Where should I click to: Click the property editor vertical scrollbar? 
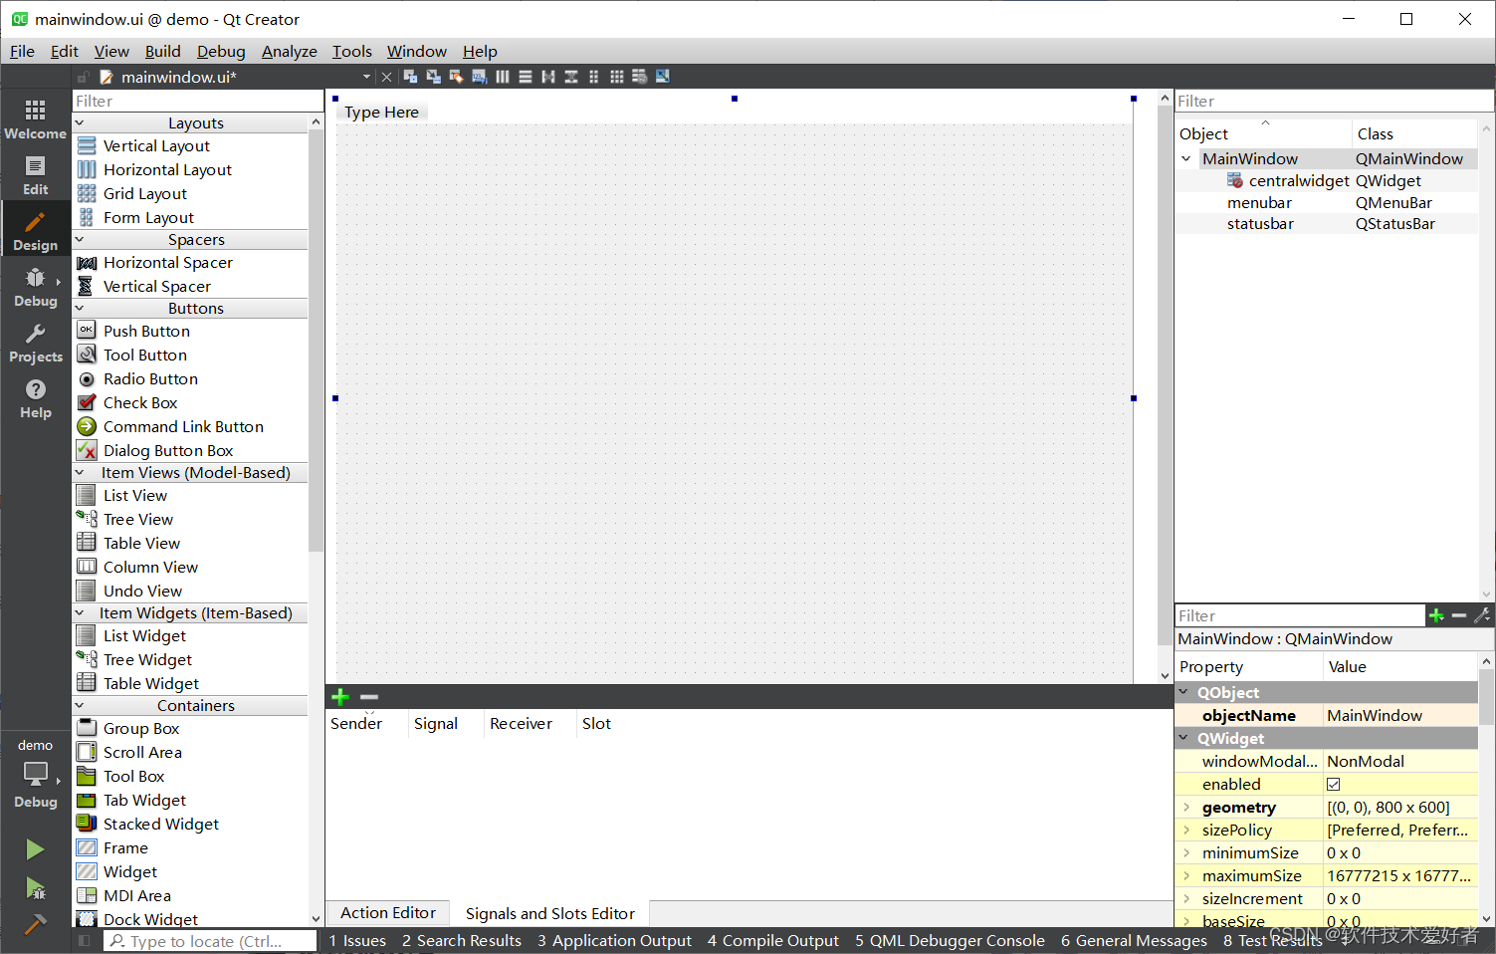(x=1486, y=697)
